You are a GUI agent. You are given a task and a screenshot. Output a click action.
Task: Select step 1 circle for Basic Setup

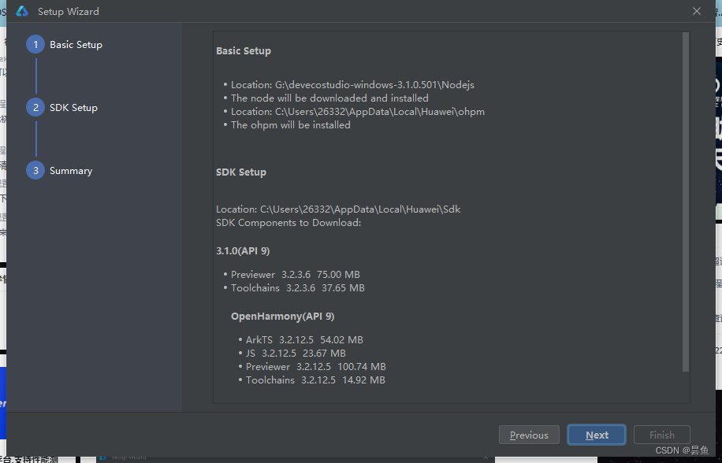[35, 45]
